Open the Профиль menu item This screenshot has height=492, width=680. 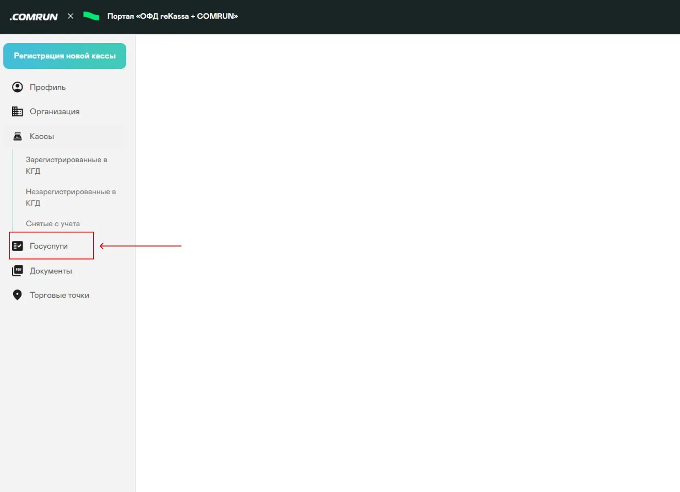(65, 87)
